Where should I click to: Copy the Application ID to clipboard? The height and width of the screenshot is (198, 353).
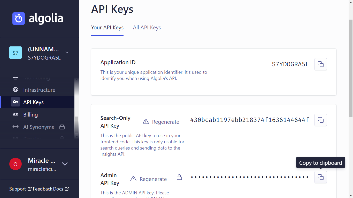click(320, 64)
